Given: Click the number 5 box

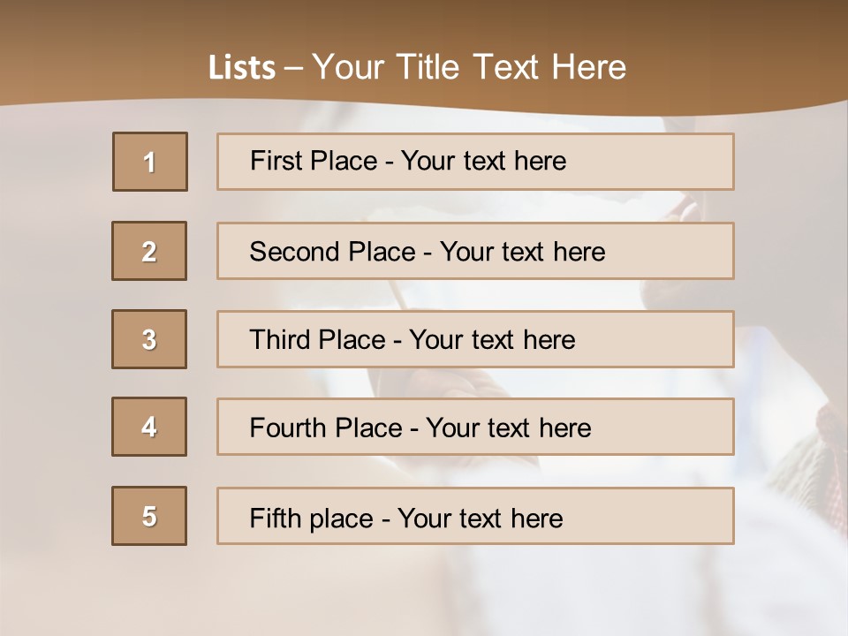Looking at the screenshot, I should tap(149, 516).
